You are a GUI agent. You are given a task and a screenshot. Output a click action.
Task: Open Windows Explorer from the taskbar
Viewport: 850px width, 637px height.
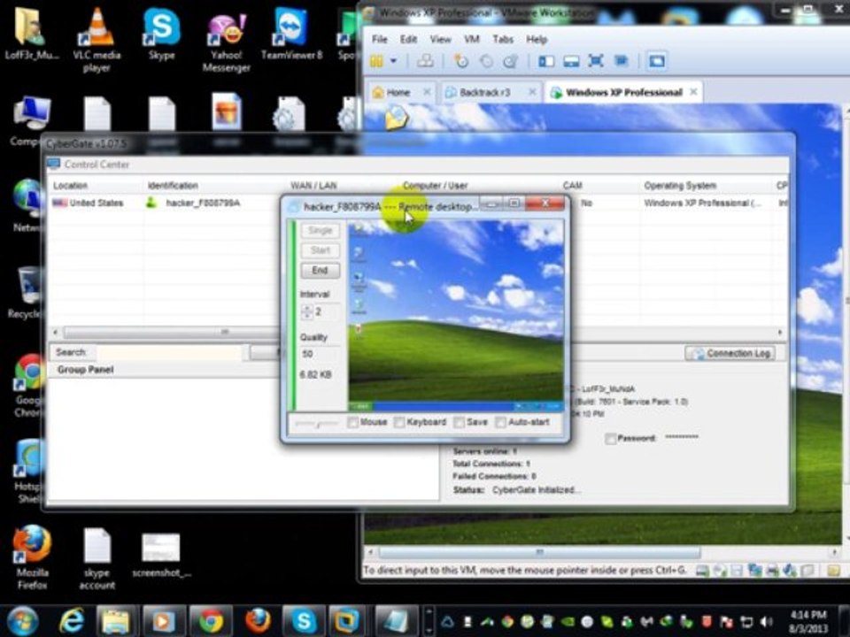(115, 621)
